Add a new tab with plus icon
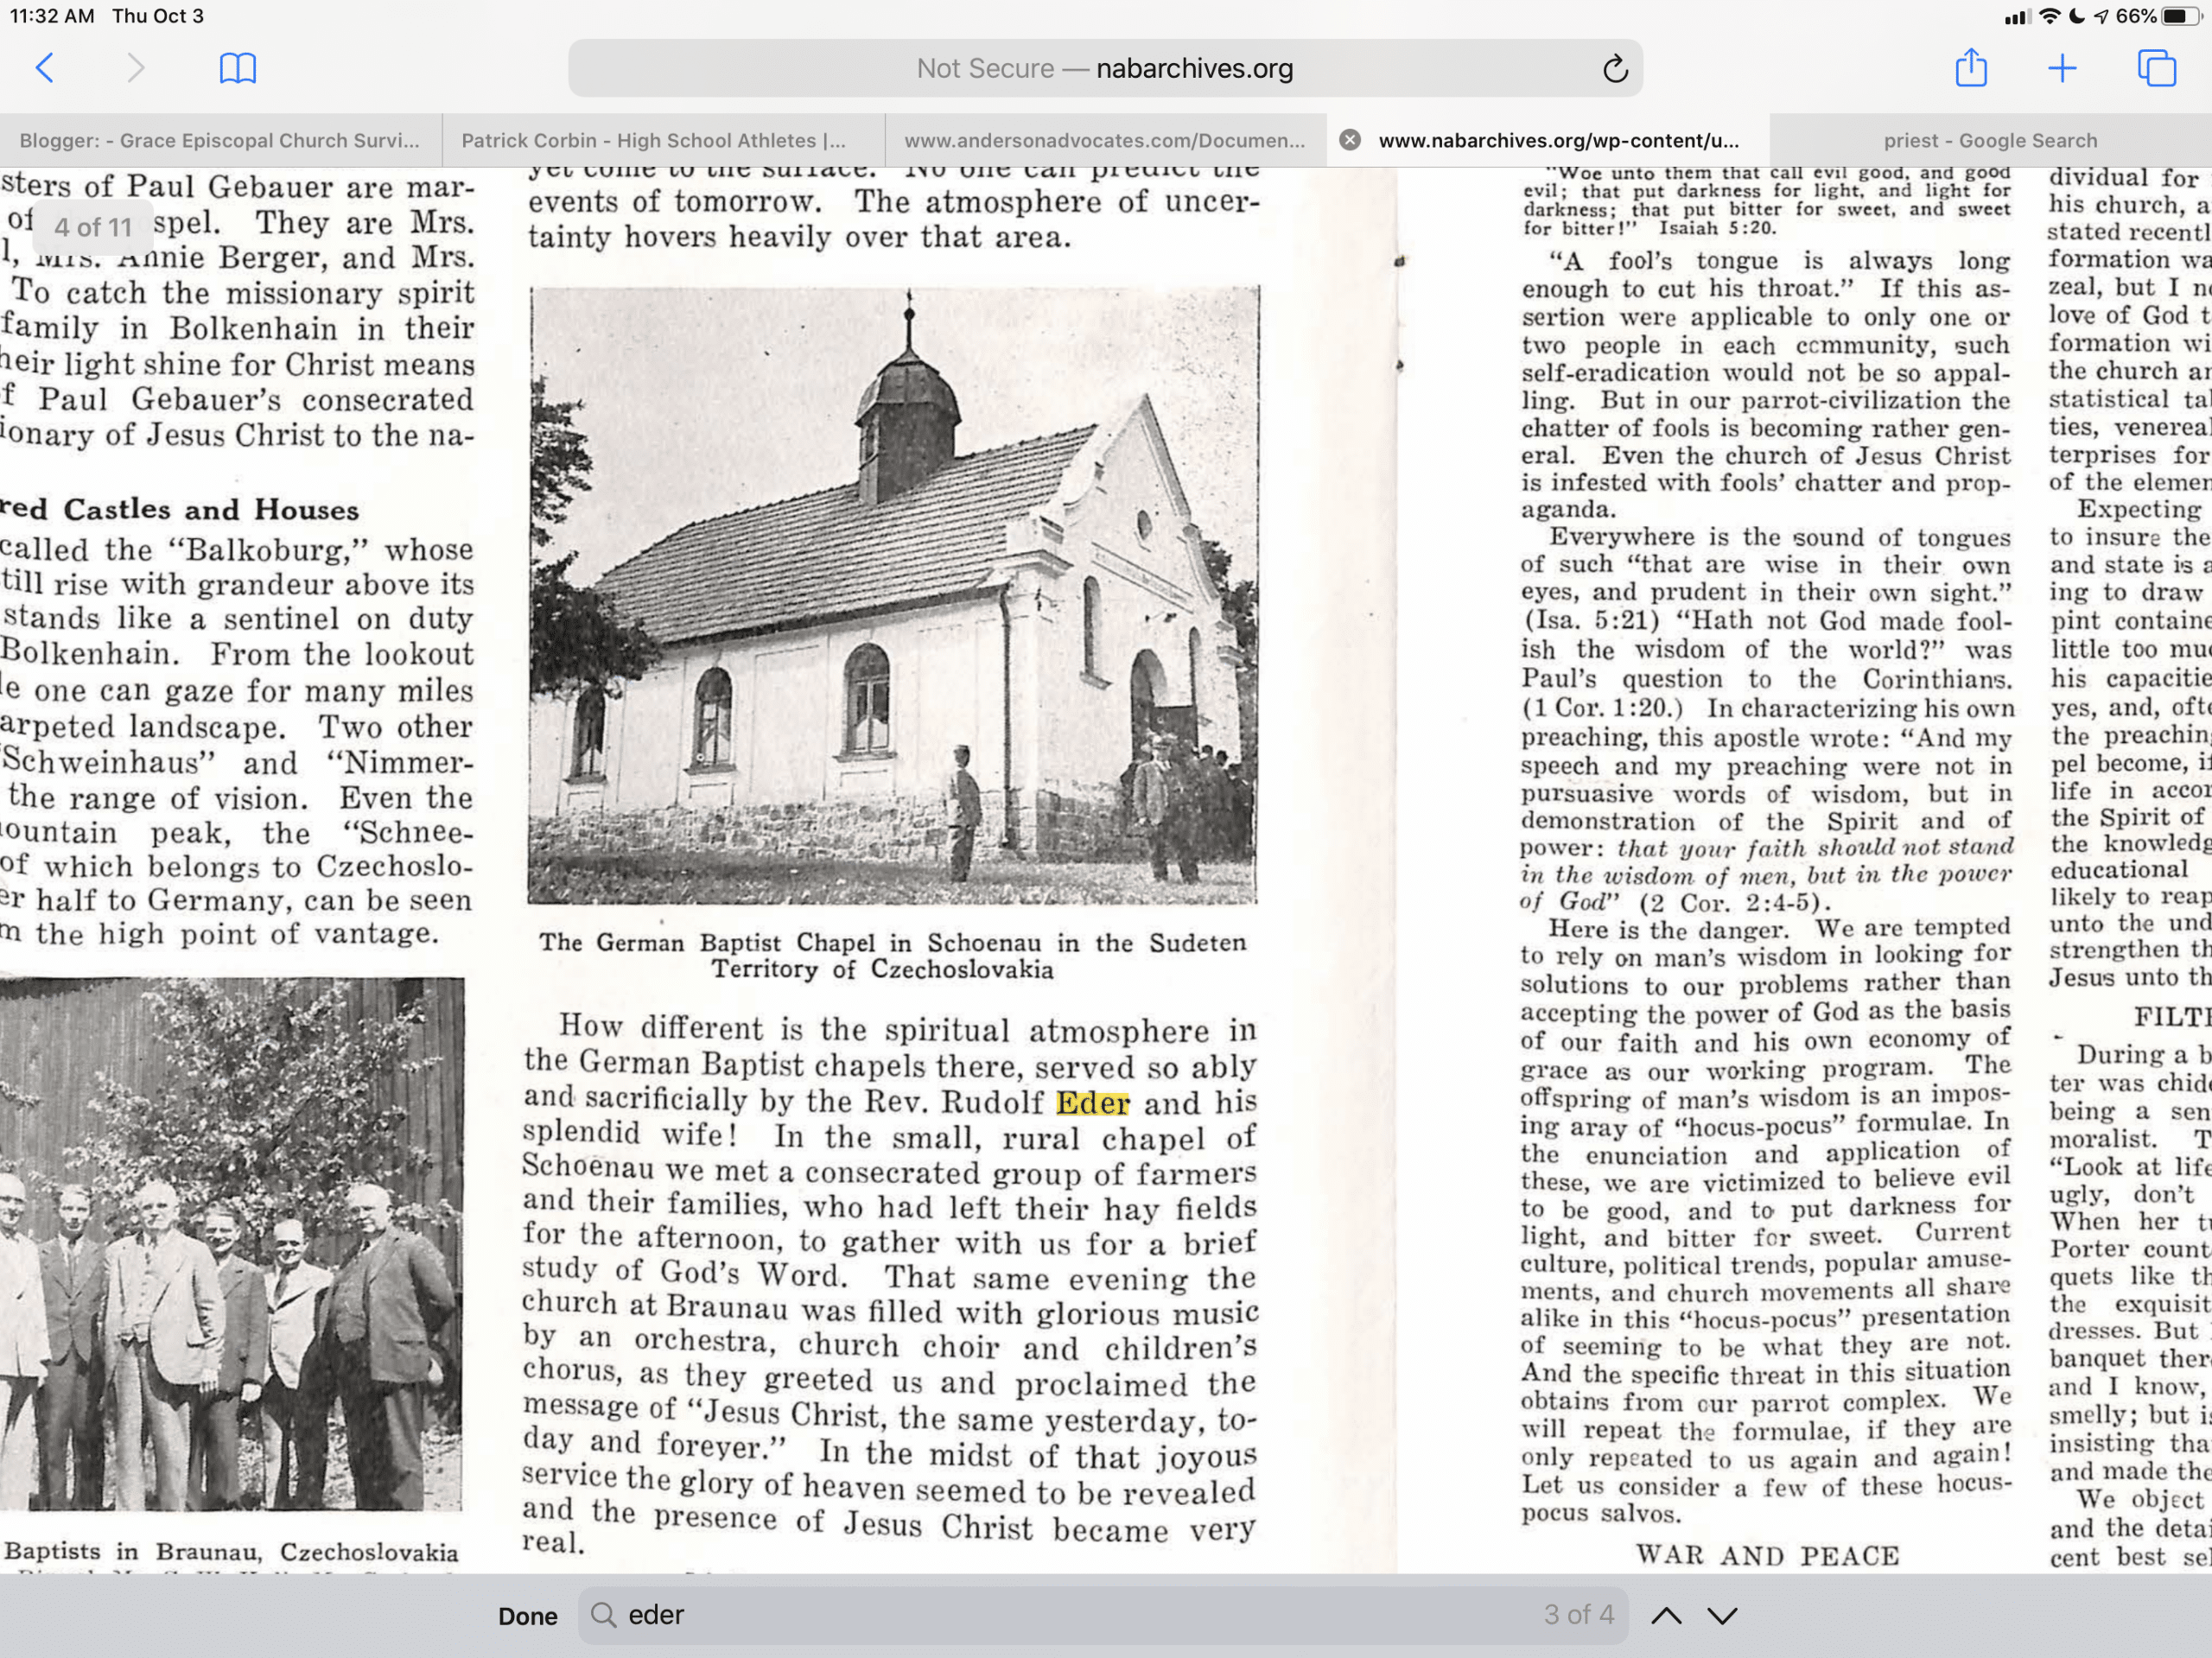This screenshot has width=2212, height=1658. [x=2062, y=68]
